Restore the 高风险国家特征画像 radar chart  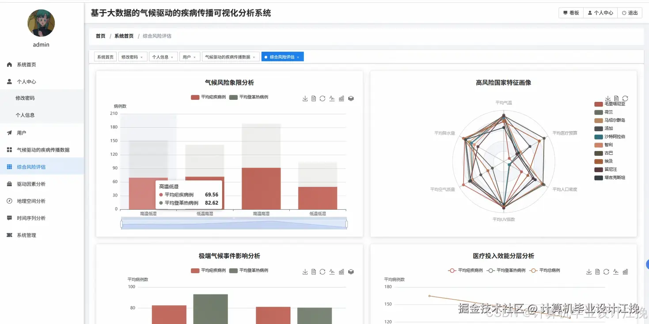click(625, 98)
